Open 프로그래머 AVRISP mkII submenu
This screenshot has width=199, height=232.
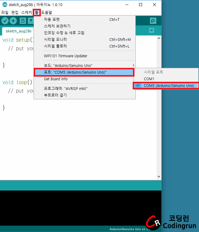click(85, 88)
